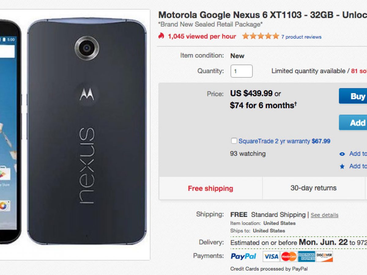367x275 pixels.
Task: Click the star icon next to Add to collection
Action: 342,166
